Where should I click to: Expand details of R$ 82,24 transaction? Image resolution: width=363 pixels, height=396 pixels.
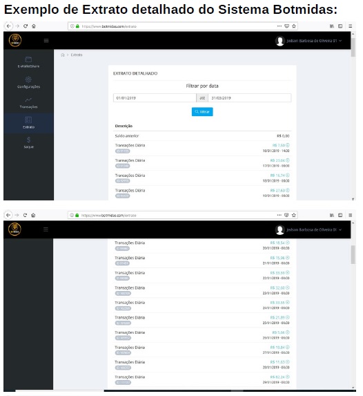[x=288, y=377]
